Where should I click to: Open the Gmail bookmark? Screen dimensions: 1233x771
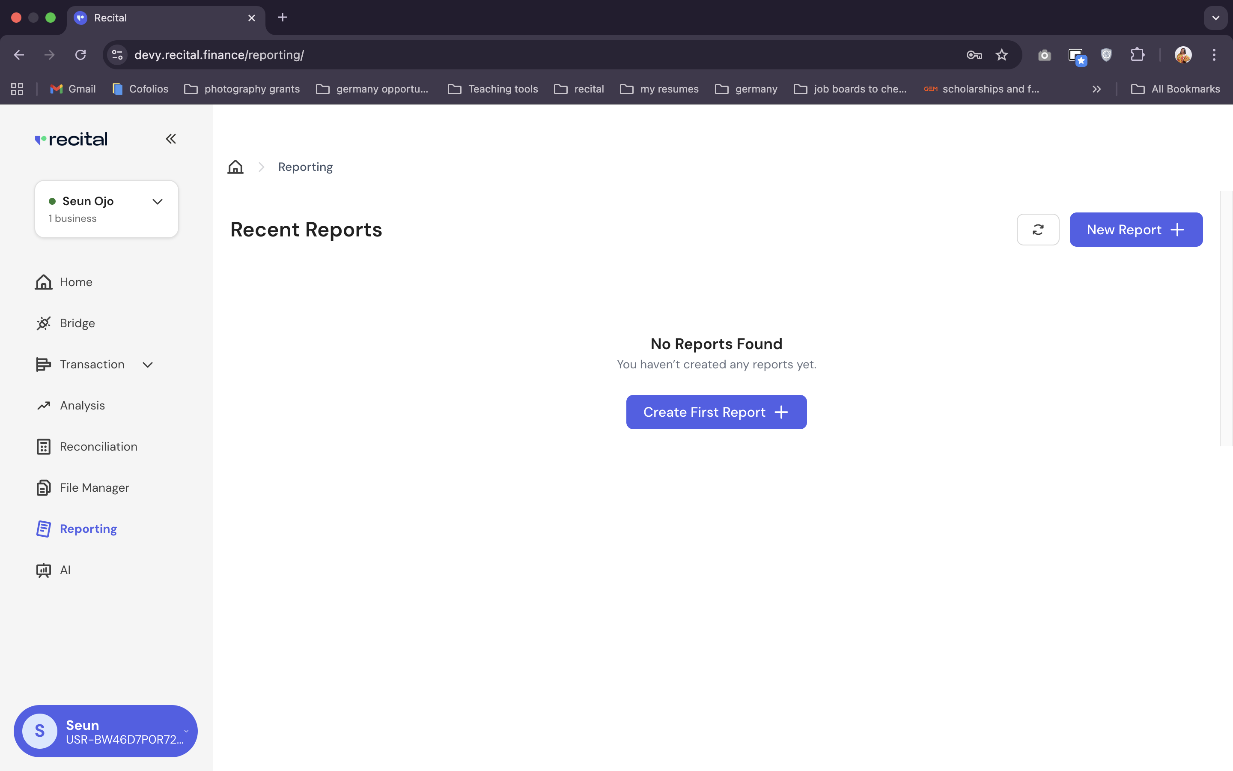(x=73, y=89)
